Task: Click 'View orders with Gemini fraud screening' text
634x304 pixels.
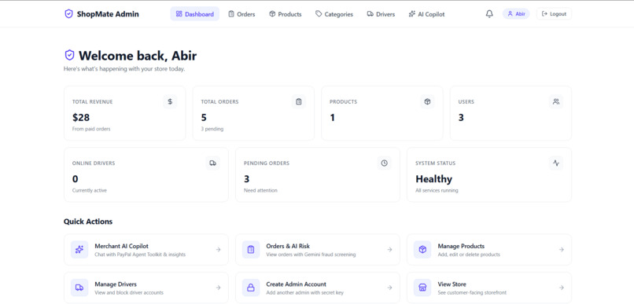Action: tap(311, 255)
